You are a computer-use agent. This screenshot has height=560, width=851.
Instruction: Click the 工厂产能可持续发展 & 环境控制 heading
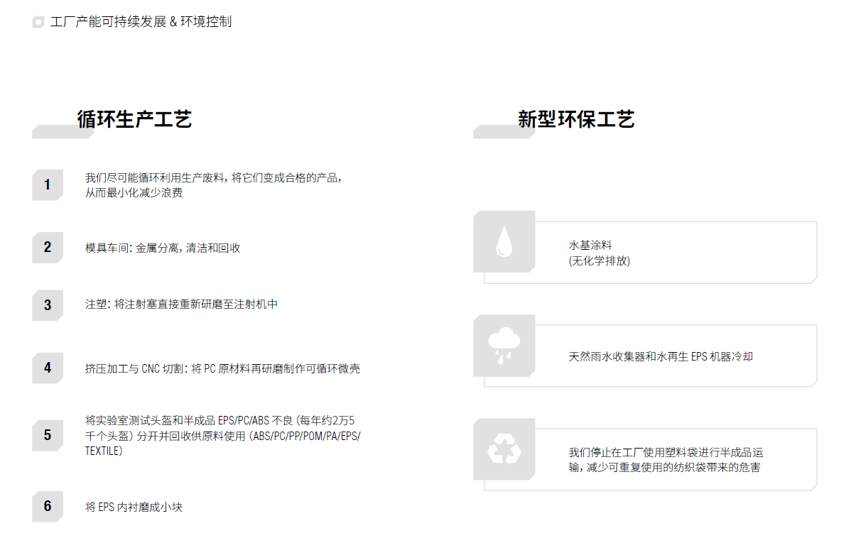click(x=142, y=22)
